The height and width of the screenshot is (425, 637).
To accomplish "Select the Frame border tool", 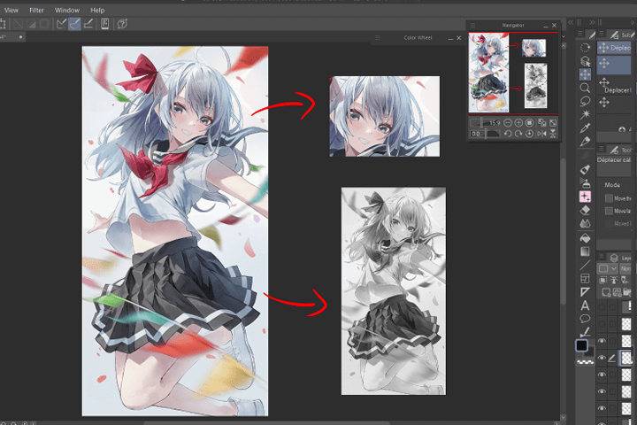I will tap(585, 279).
